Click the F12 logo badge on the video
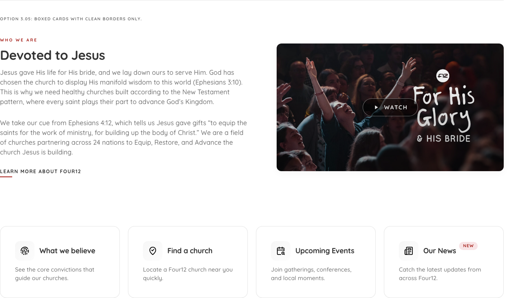This screenshot has width=509, height=298. tap(443, 76)
